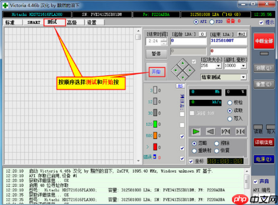Uncheck the checkbox beside red slow blocks

(182, 148)
